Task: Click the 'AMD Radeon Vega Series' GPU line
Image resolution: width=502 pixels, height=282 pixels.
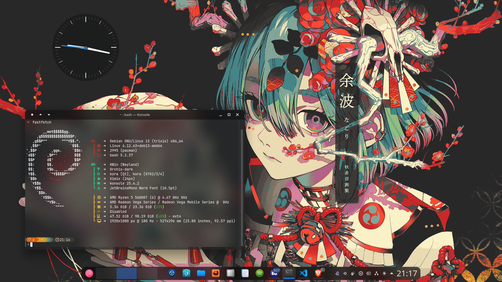Action: click(169, 202)
